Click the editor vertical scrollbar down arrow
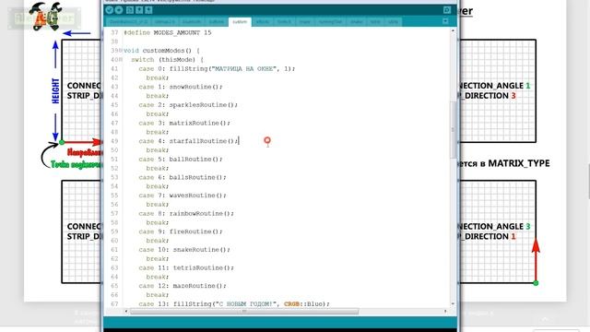The width and height of the screenshot is (590, 332). click(453, 303)
